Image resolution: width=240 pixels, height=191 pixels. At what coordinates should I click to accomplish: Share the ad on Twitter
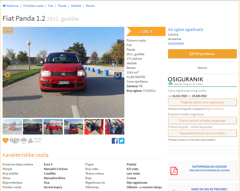(x=122, y=141)
